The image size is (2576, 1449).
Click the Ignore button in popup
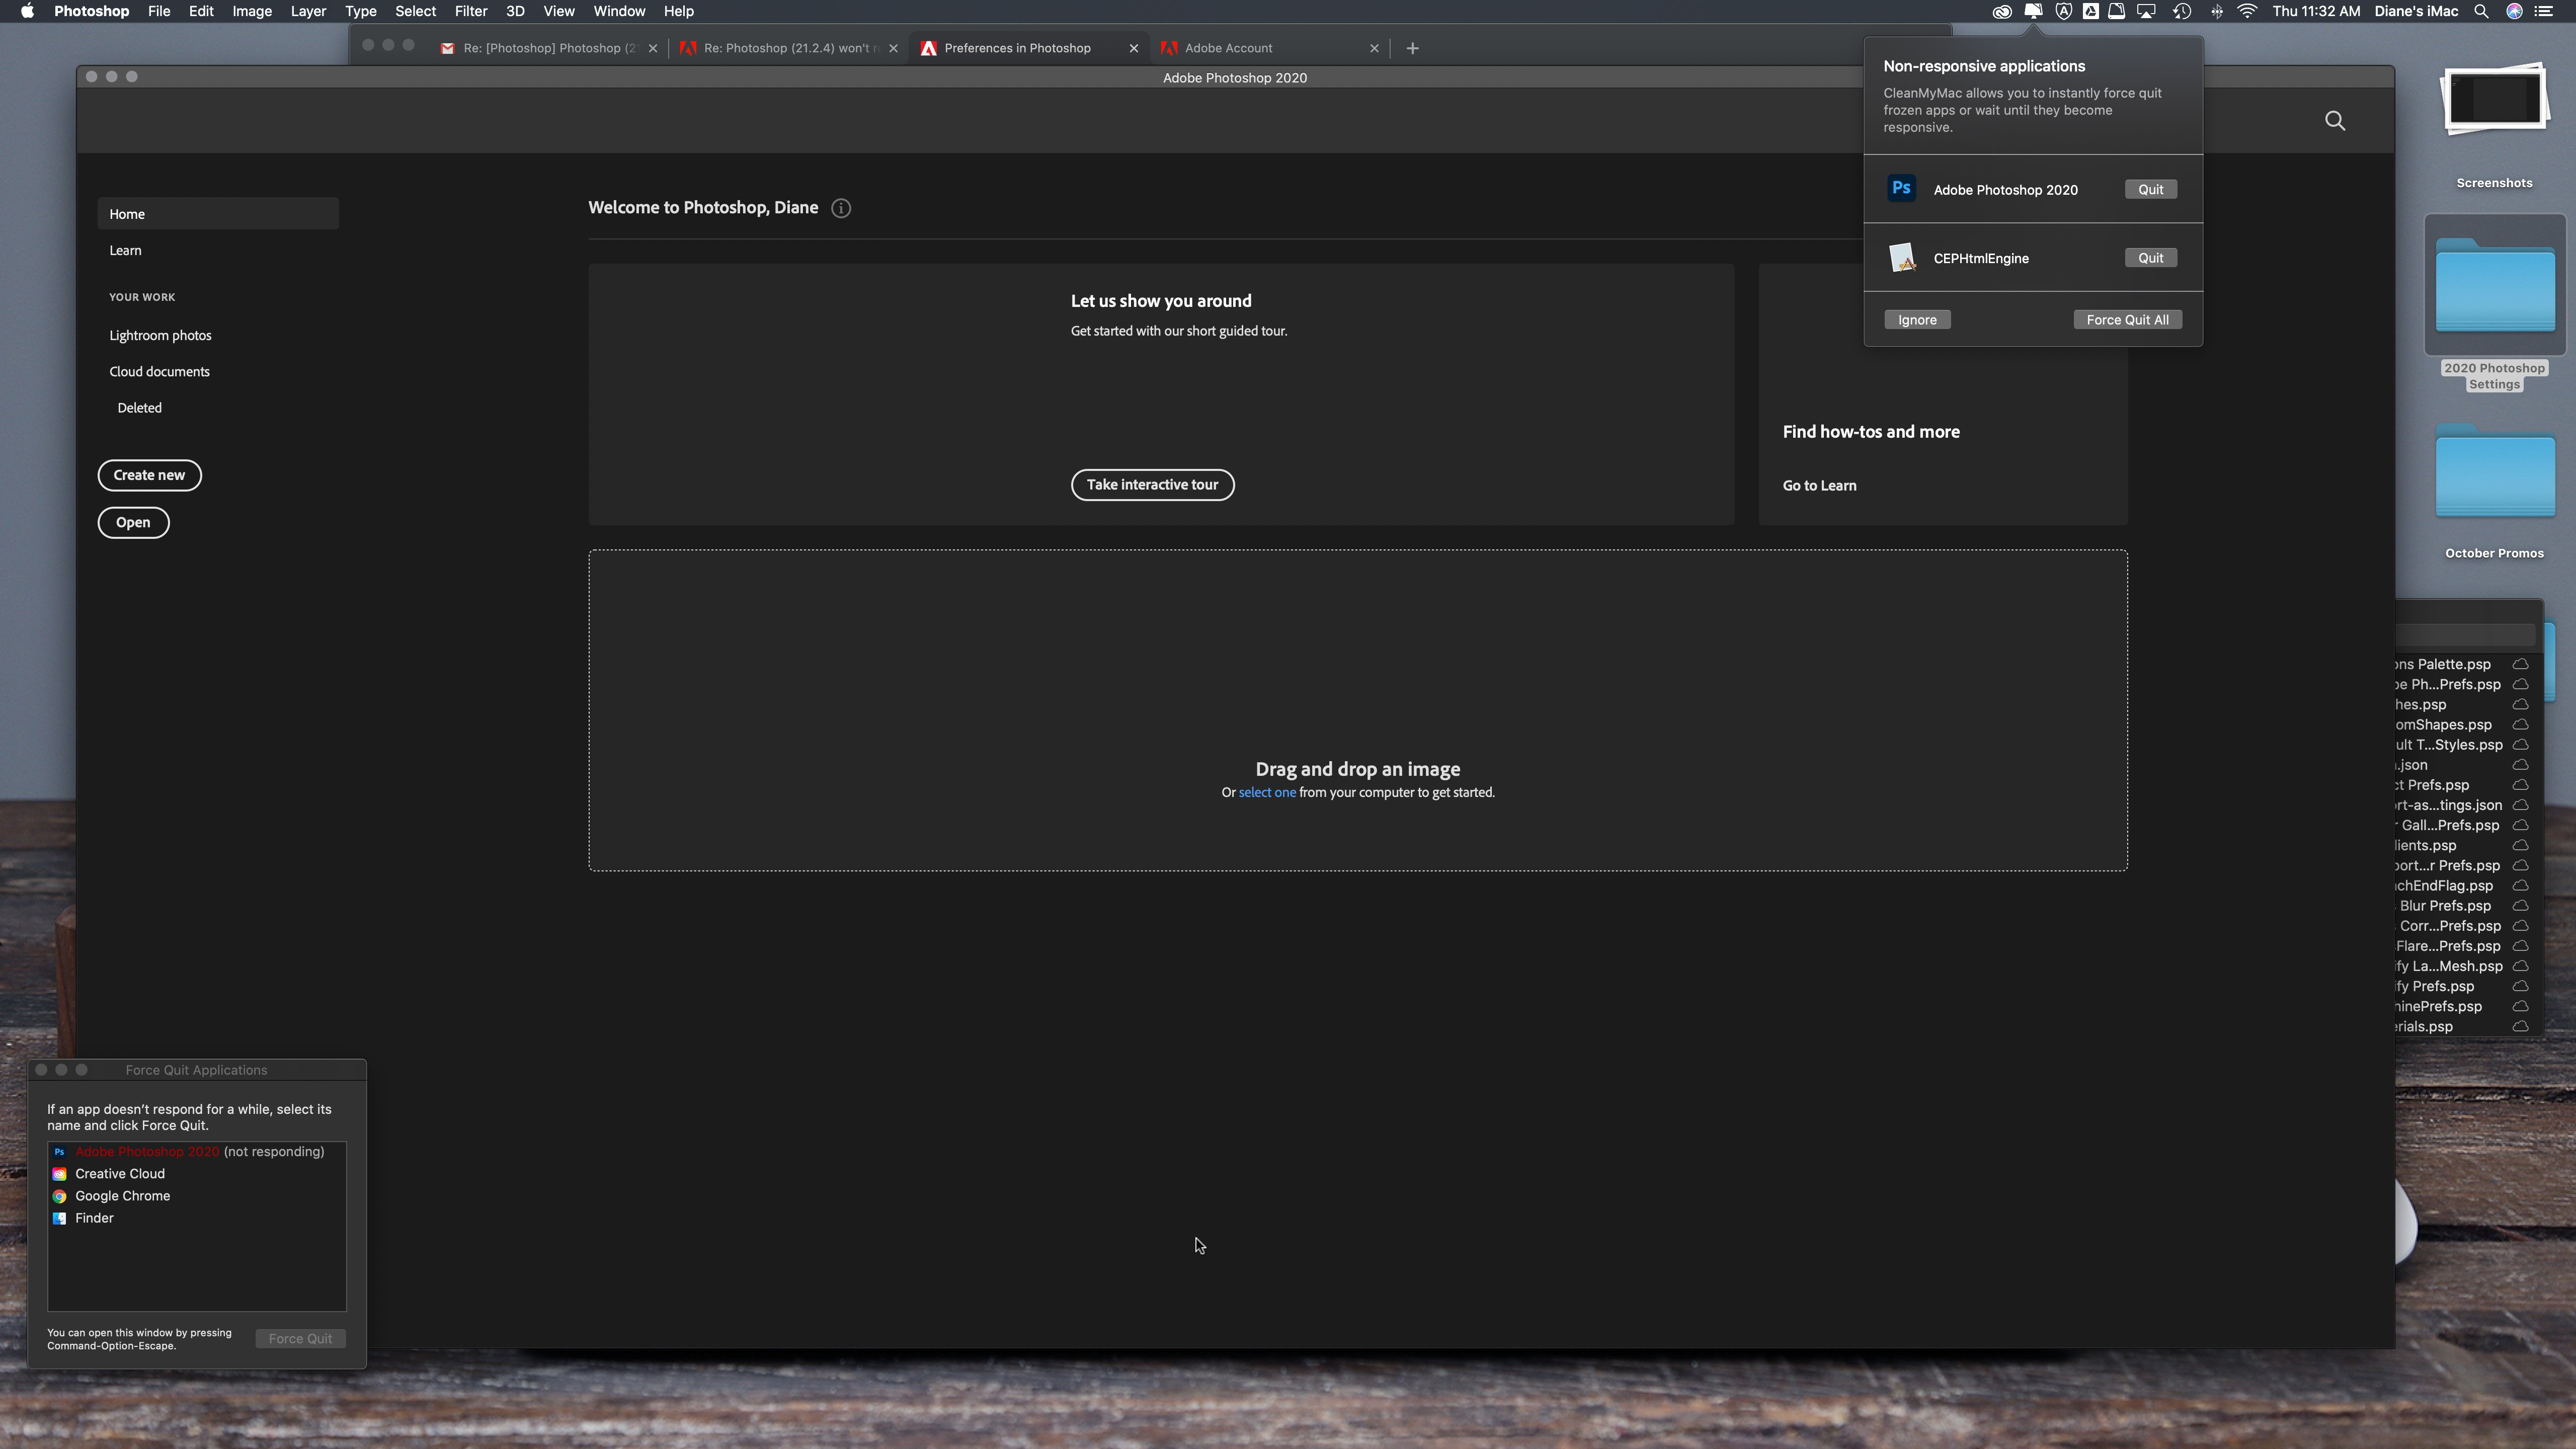pyautogui.click(x=1916, y=320)
